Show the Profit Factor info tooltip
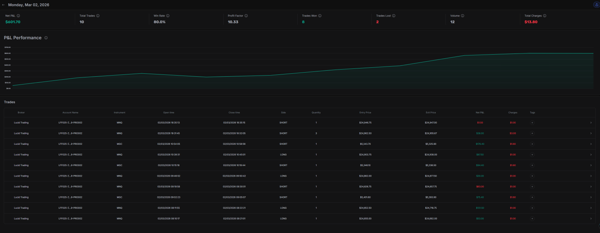This screenshot has width=600, height=233. pyautogui.click(x=246, y=15)
